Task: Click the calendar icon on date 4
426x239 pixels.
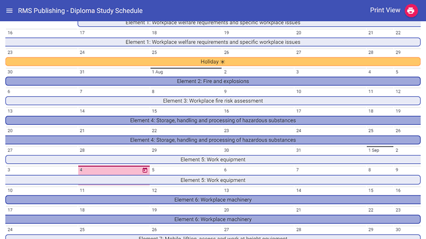Action: (x=145, y=170)
